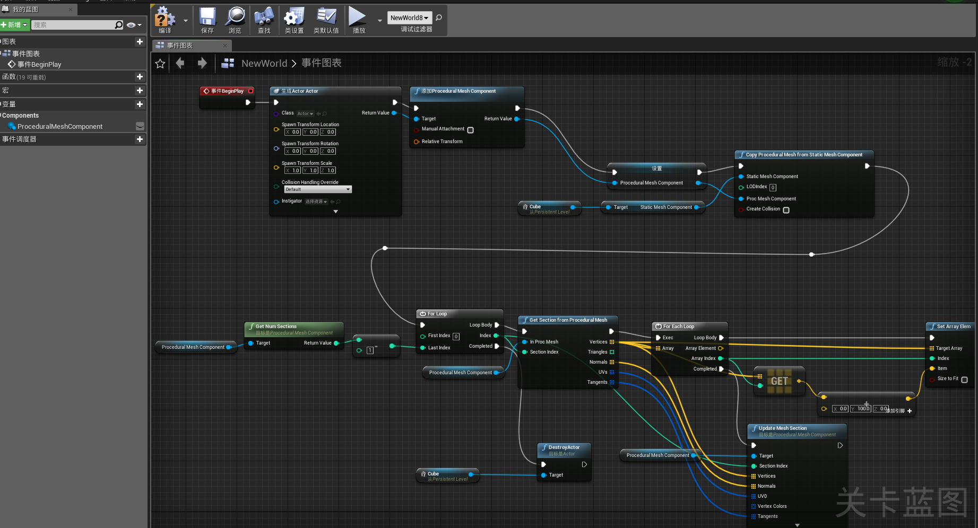Viewport: 978px width, 528px height.
Task: Enable the Manual Attachment checkbox
Action: (x=470, y=129)
